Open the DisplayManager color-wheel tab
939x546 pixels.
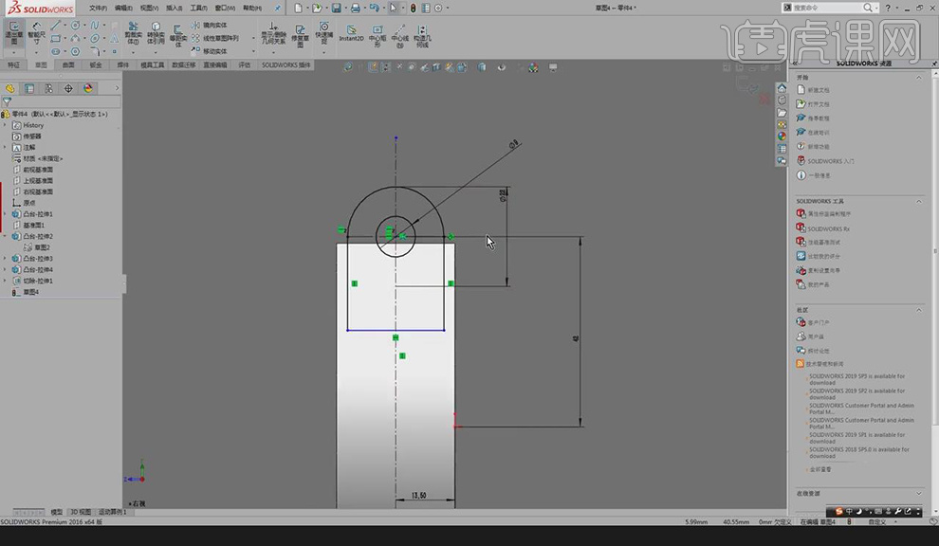coord(88,88)
